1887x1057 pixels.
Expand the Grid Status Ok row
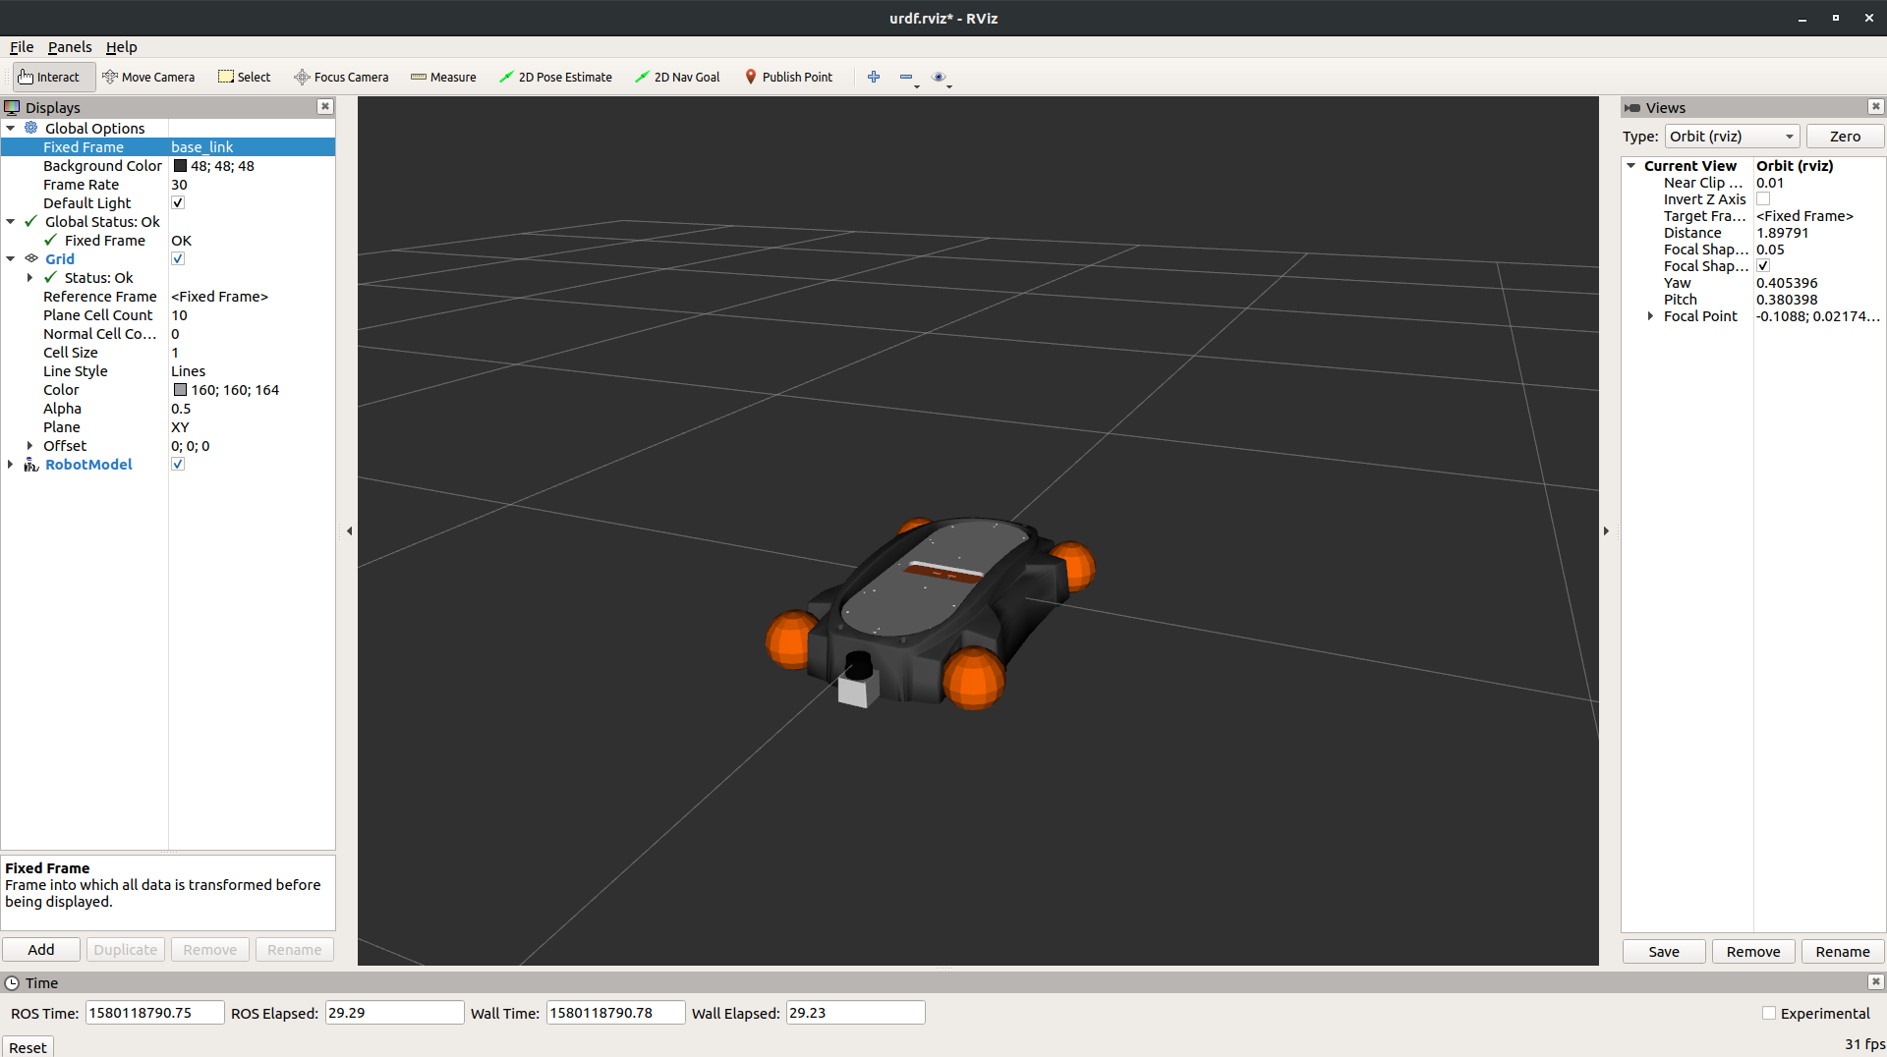coord(30,277)
